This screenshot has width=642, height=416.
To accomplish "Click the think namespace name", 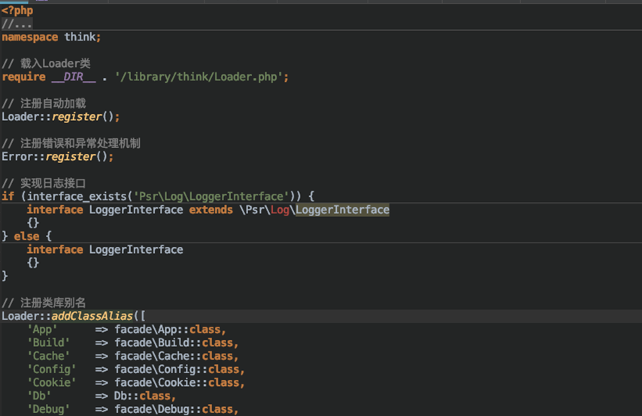I will pos(80,37).
